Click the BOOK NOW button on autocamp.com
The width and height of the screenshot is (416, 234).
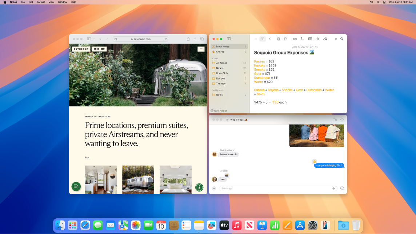pos(99,49)
